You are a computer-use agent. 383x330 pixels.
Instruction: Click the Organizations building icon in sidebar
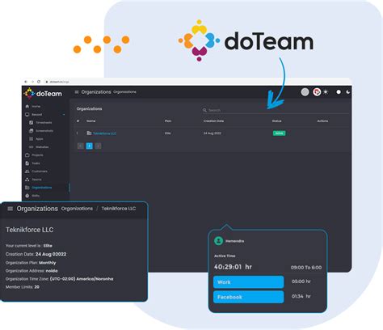tap(27, 188)
